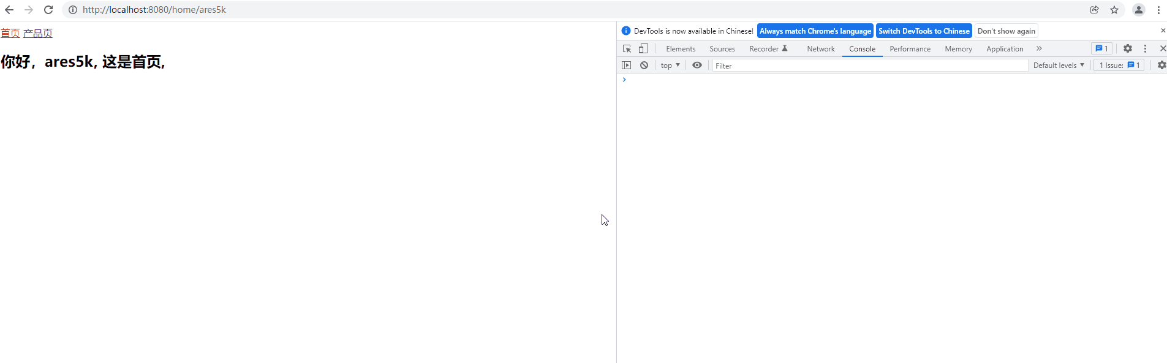Follow the 首页 link
This screenshot has height=363, width=1167.
[10, 33]
